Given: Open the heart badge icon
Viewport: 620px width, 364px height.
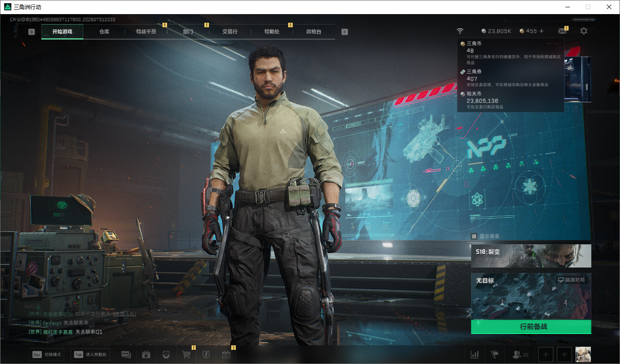Looking at the screenshot, I should 166,354.
